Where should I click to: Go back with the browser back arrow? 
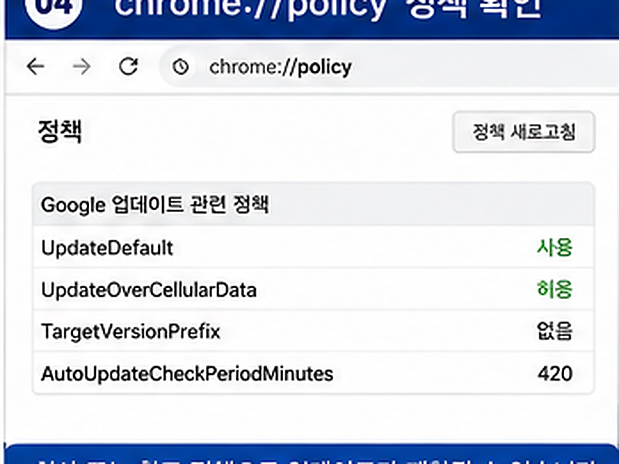pyautogui.click(x=36, y=67)
